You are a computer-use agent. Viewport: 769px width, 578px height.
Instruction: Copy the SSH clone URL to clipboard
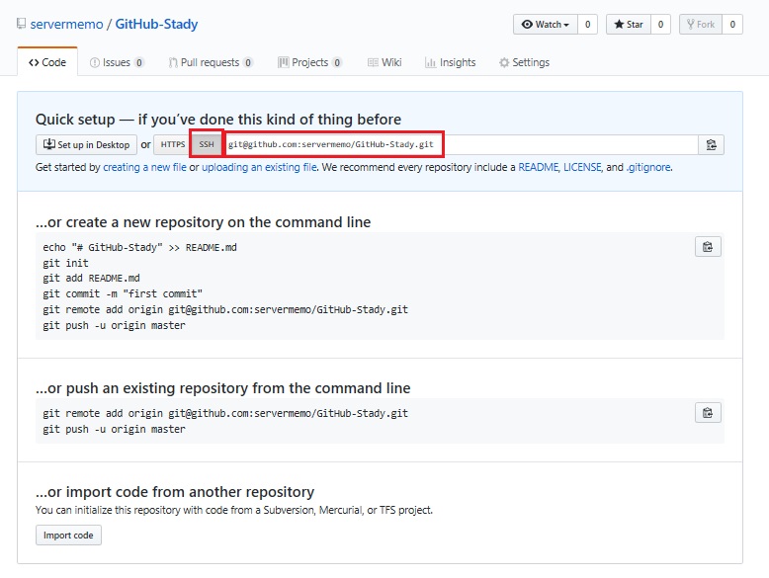(711, 144)
